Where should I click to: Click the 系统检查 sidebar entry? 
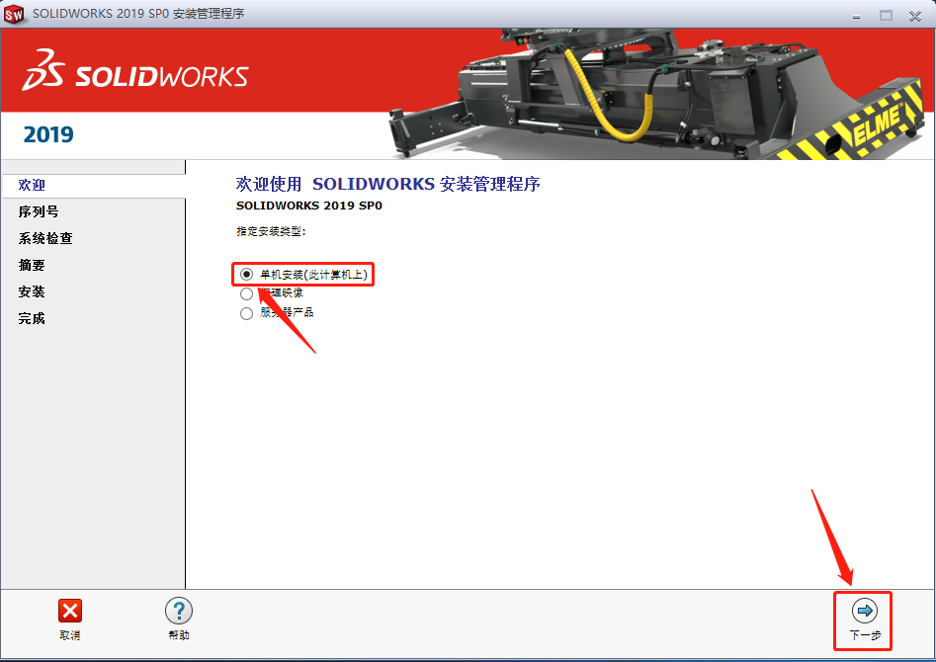44,238
